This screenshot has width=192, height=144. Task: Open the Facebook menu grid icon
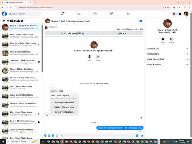174,14
